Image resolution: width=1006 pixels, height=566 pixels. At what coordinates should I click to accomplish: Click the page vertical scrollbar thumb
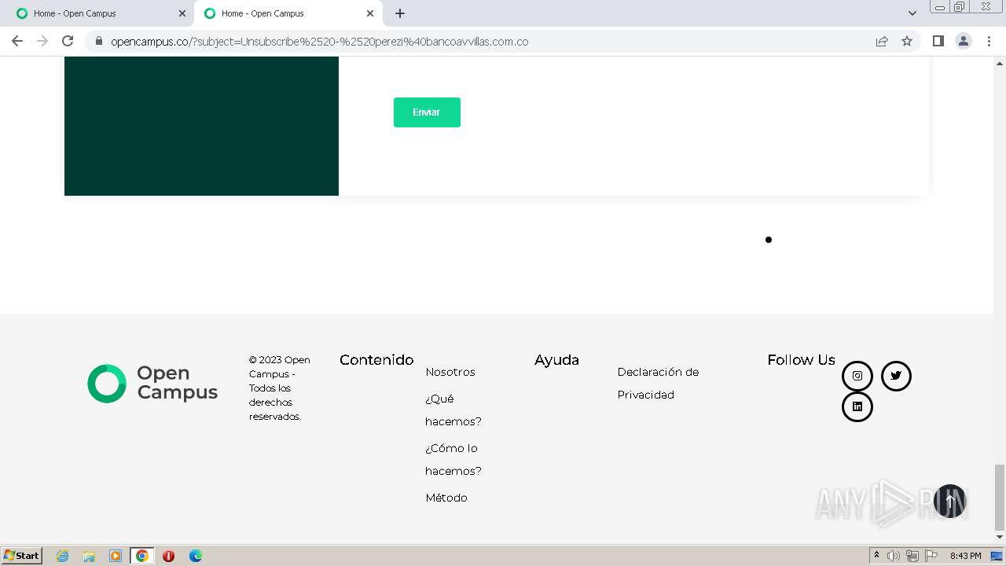click(x=1000, y=497)
